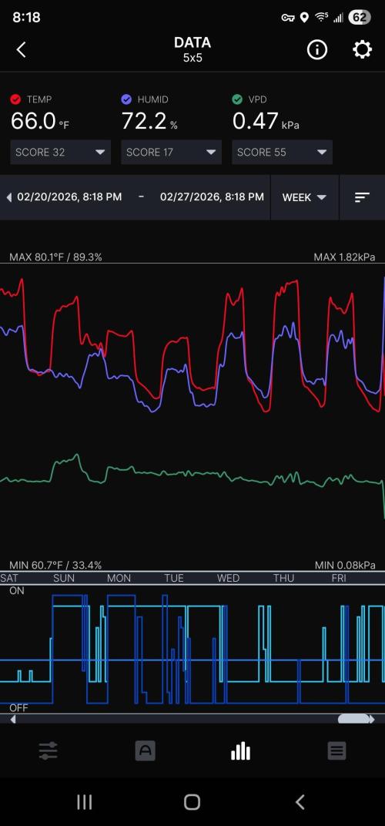Click the scrollbar left arrow
The image size is (385, 826).
pyautogui.click(x=12, y=719)
